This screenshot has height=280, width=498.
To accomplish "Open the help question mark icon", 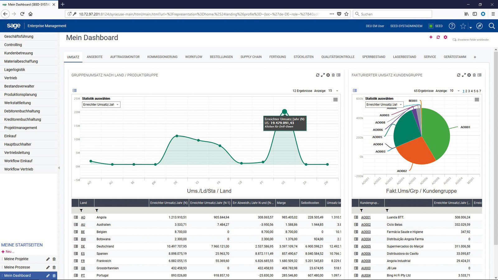I will [452, 26].
